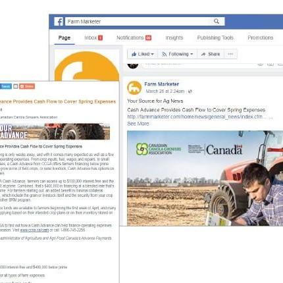Open the Insights tab

(174, 38)
